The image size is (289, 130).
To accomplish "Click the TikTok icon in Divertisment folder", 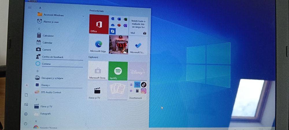I will (x=144, y=84).
